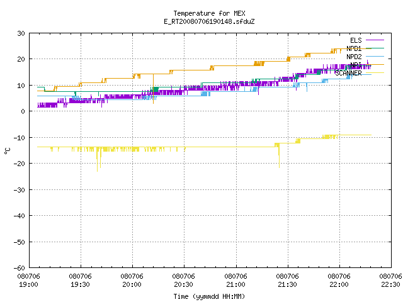The width and height of the screenshot is (403, 302).
Task: Click the '20:30' x-axis time label
Action: tap(183, 284)
